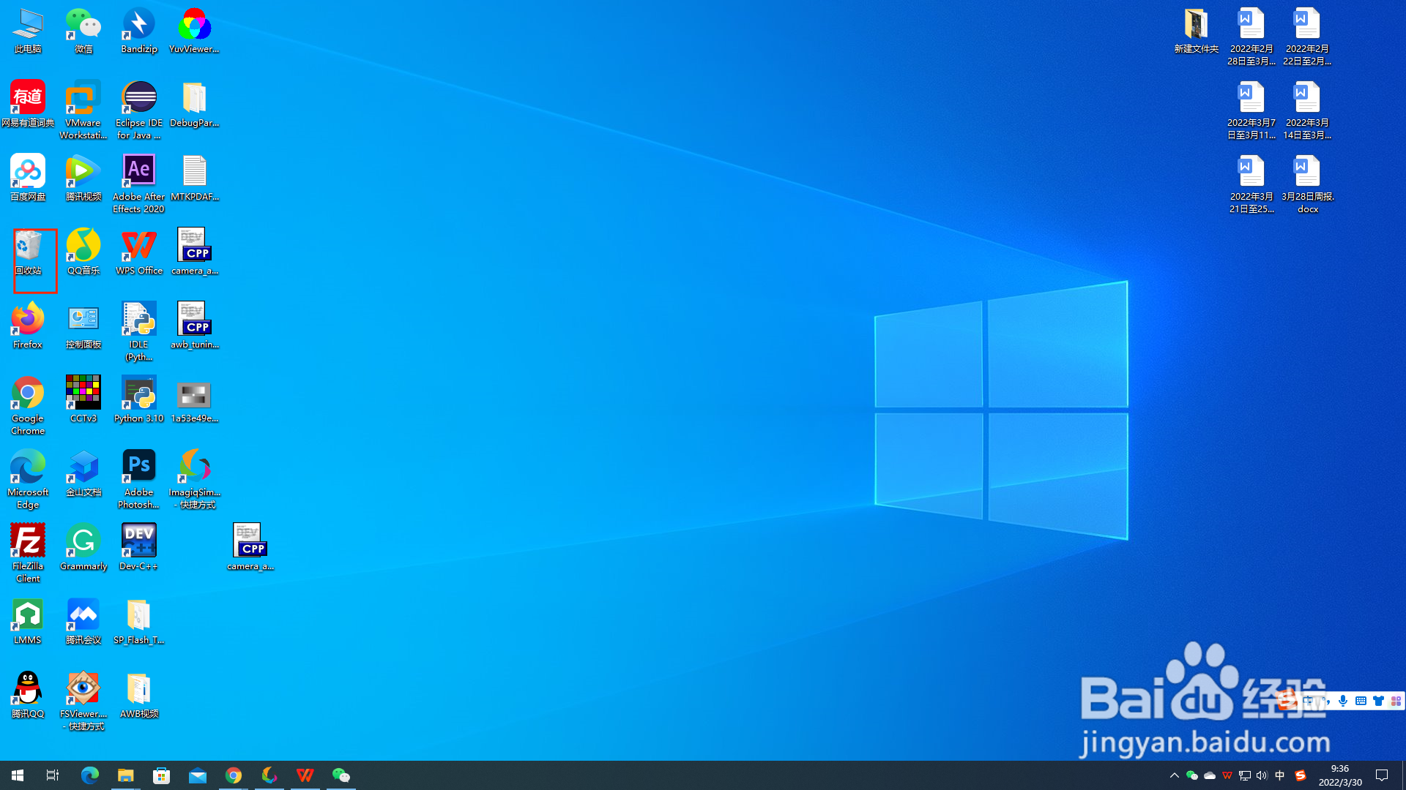Select the 腾讯QQ desktop shortcut
Screen dimensions: 1406x790
(x=28, y=696)
